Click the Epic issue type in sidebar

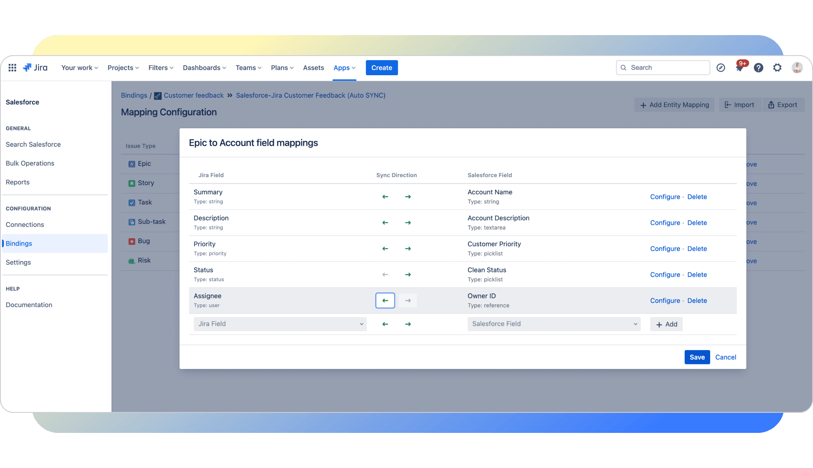click(x=145, y=163)
